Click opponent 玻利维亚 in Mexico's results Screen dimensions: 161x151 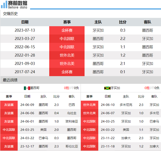coord(72,122)
